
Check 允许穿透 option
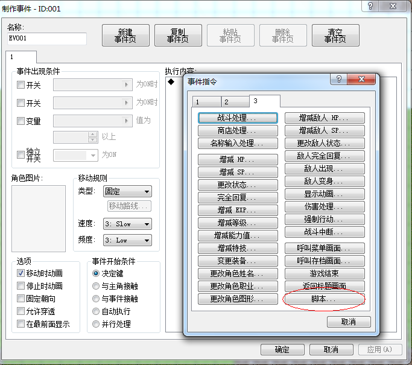click(x=21, y=311)
